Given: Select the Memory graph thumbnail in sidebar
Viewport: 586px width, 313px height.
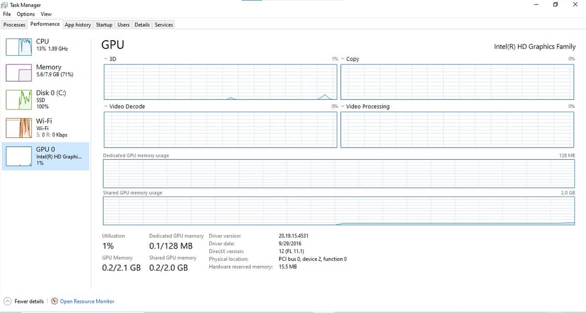Looking at the screenshot, I should click(19, 73).
